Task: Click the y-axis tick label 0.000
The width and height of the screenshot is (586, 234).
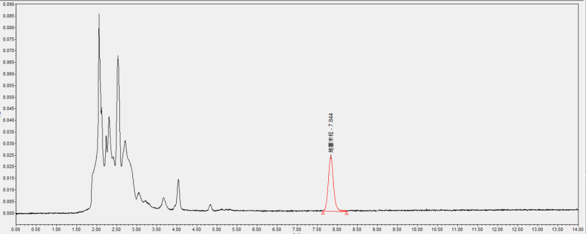Action: pyautogui.click(x=8, y=213)
